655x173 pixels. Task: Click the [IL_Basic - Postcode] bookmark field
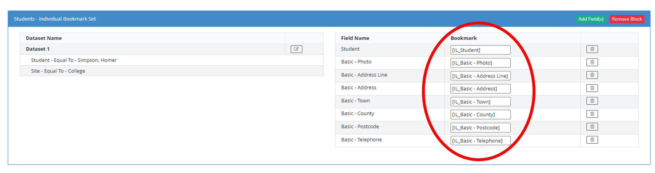[480, 127]
